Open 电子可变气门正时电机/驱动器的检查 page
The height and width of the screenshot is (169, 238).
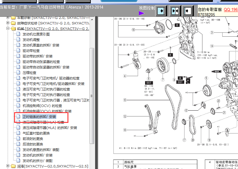click(51, 78)
